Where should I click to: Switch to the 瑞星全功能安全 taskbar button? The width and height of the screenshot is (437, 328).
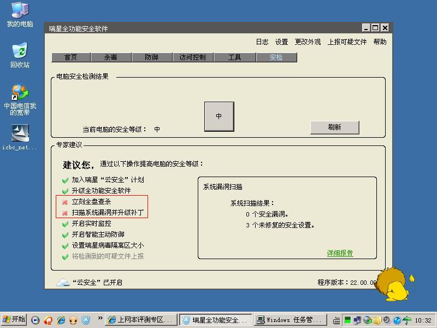216,320
